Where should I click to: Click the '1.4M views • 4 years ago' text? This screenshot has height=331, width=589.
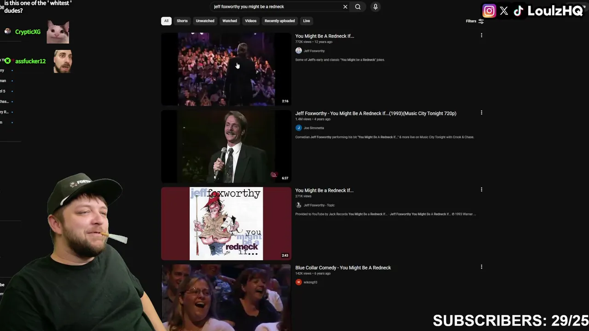(x=313, y=119)
